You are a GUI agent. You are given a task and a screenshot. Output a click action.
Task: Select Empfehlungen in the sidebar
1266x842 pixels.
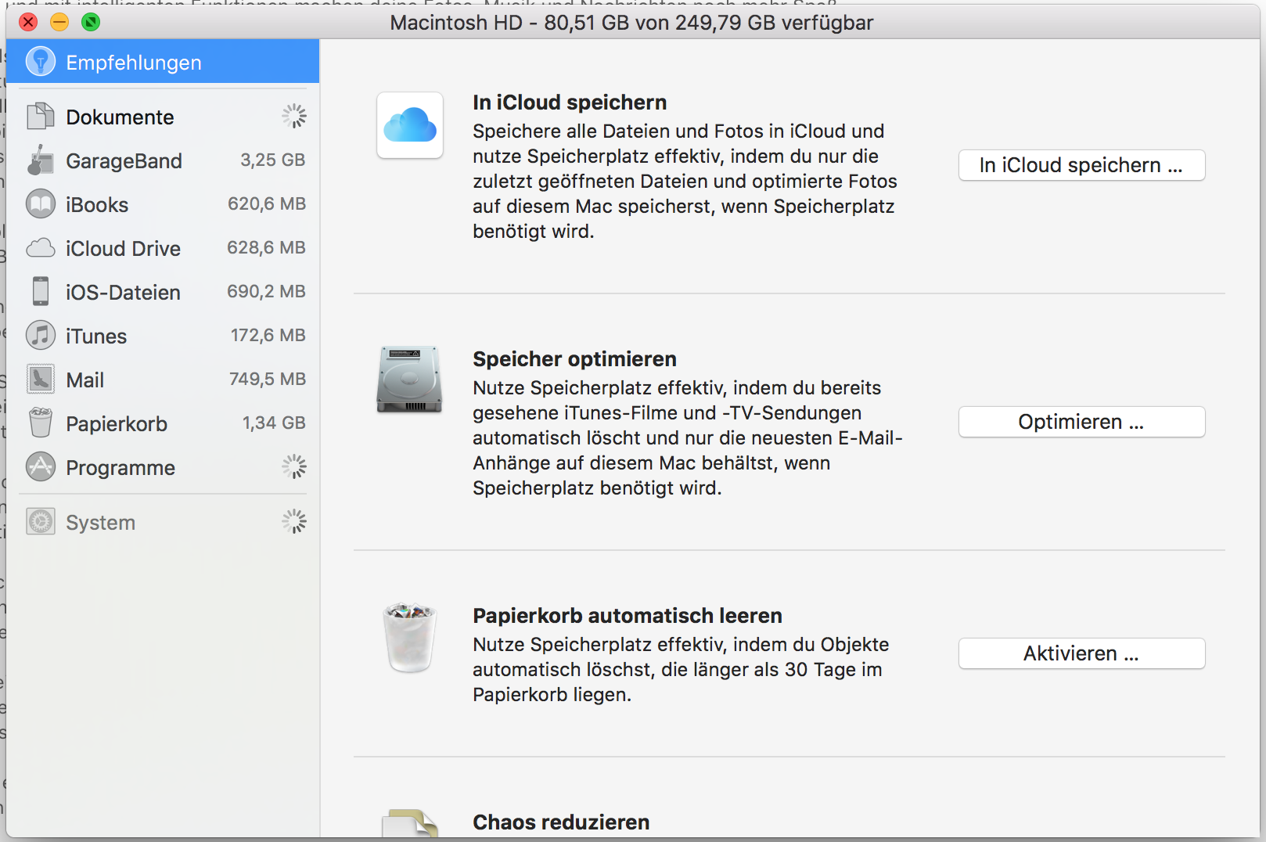point(134,63)
